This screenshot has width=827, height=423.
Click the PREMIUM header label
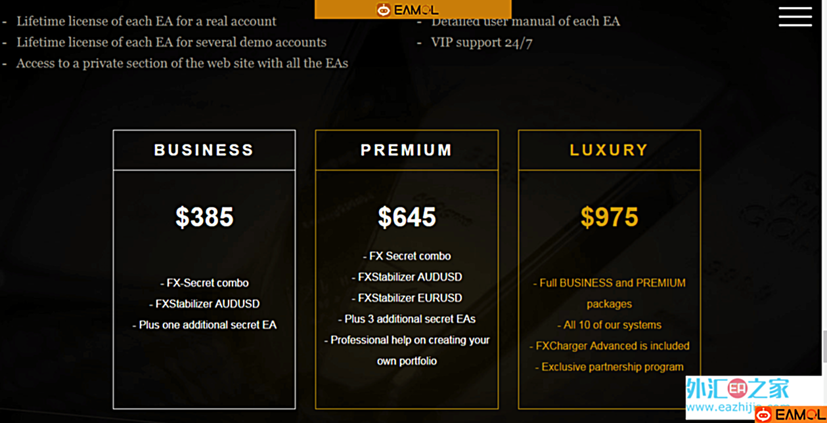(407, 150)
